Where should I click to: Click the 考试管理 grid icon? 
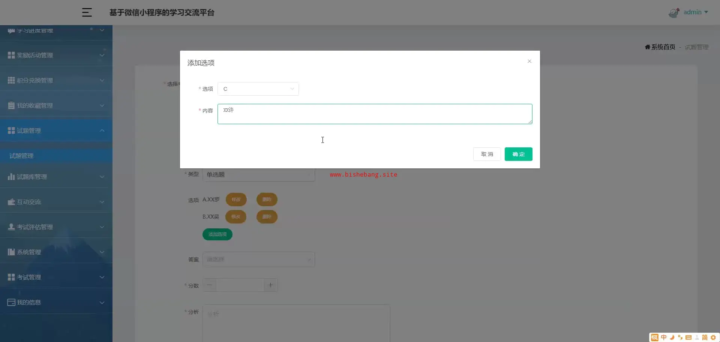[x=11, y=277]
